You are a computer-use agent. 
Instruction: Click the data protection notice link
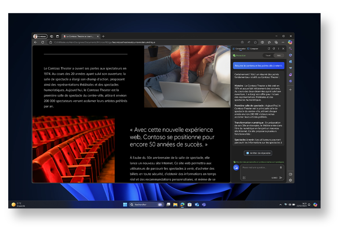[259, 162]
